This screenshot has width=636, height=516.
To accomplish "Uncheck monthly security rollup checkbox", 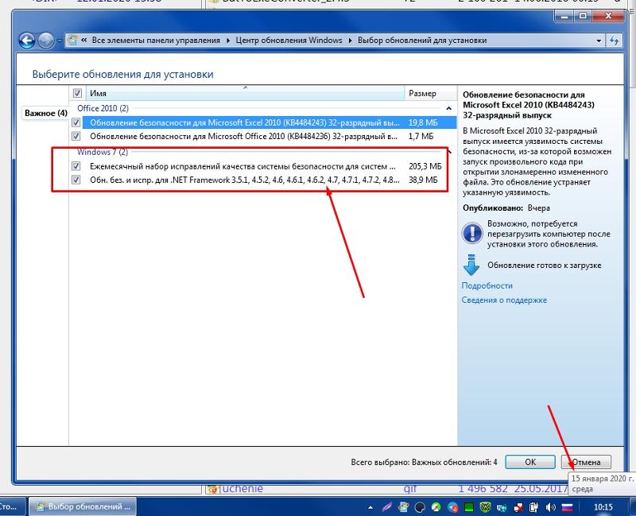I will tap(76, 166).
